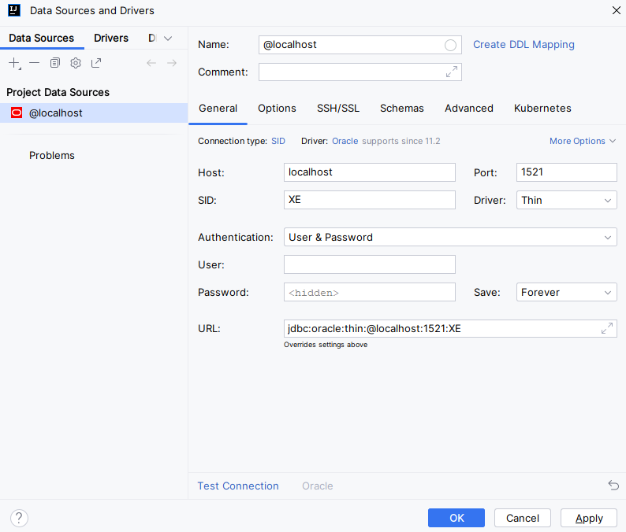Screen dimensions: 626x532
Task: Open the Driver Thin dropdown
Action: pos(567,200)
